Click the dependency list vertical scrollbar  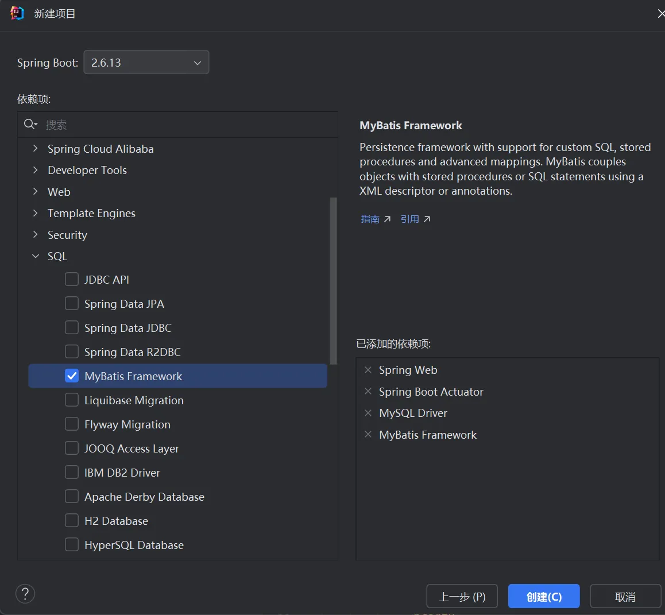coord(333,281)
